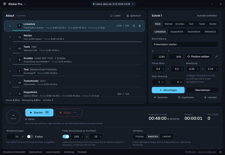Screen dimensions: 225x155
Task: Click the Speichern disk button
Action: tap(134, 16)
